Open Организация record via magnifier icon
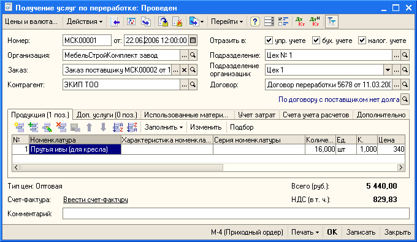This screenshot has height=242, width=417. point(193,55)
